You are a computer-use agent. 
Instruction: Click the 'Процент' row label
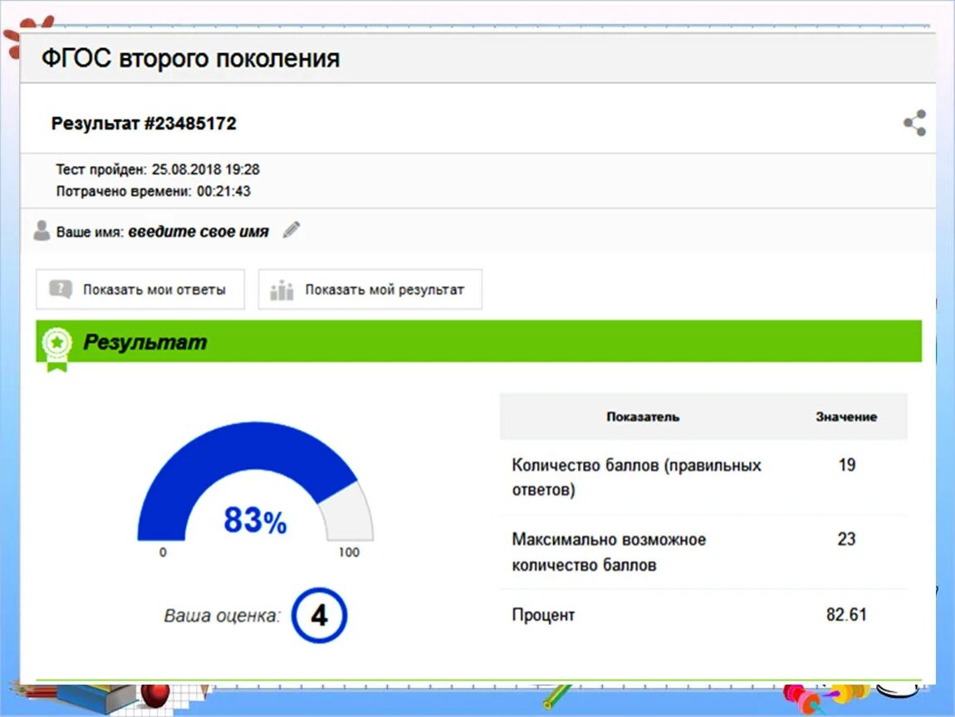pyautogui.click(x=543, y=616)
